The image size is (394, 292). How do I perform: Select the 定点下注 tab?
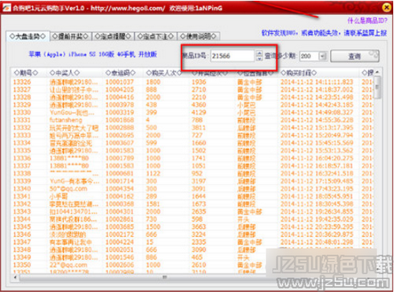point(156,36)
